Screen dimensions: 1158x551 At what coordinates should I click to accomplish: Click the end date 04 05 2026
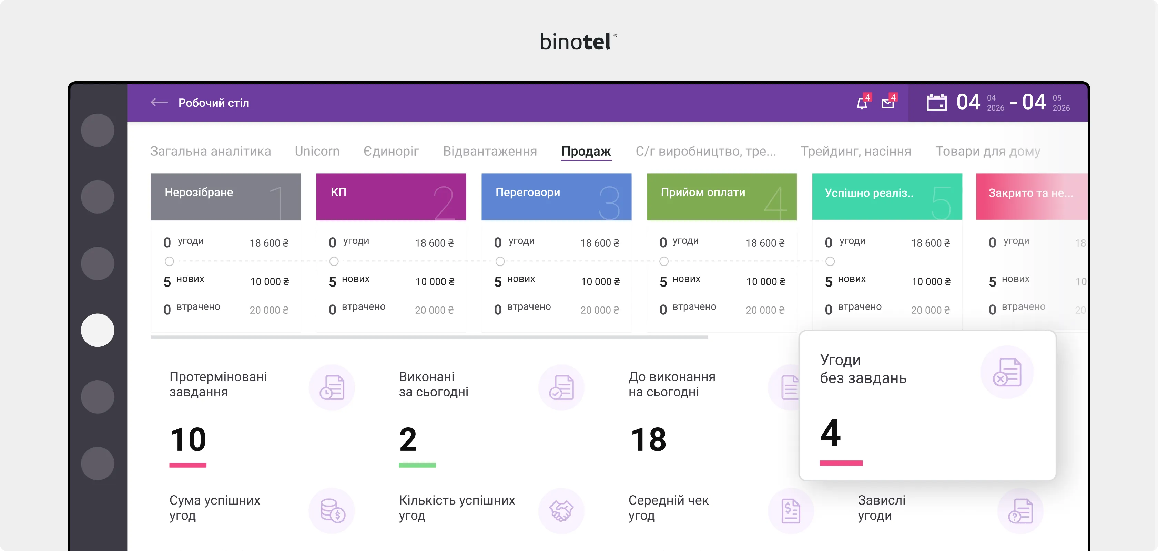[x=1046, y=102]
